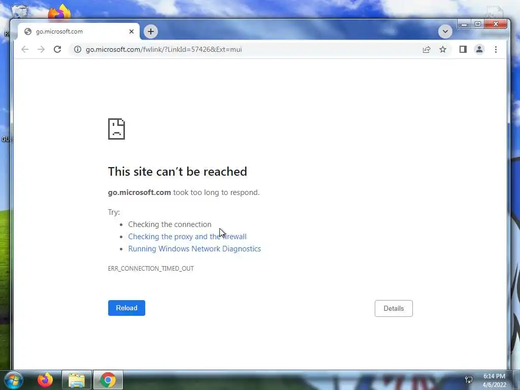Click the Details button

(x=394, y=308)
